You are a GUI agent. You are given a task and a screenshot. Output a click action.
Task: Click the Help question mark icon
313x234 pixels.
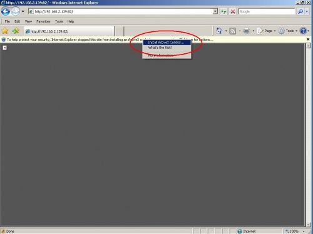[303, 31]
